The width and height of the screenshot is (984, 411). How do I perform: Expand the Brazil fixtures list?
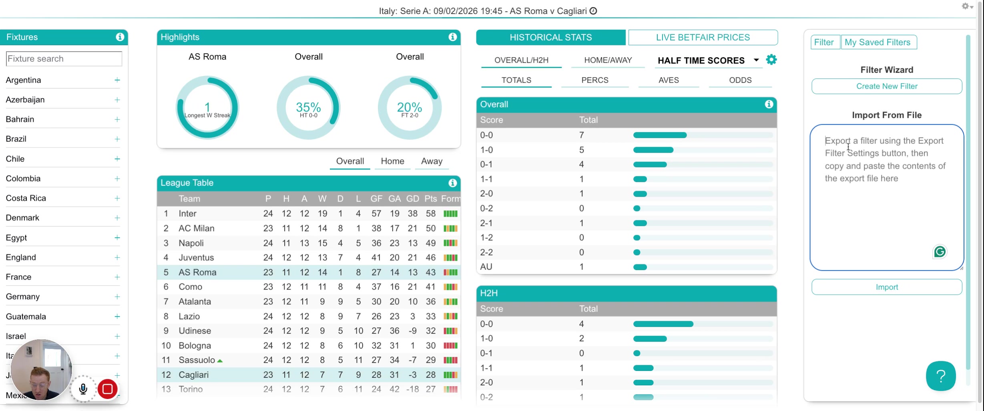117,139
